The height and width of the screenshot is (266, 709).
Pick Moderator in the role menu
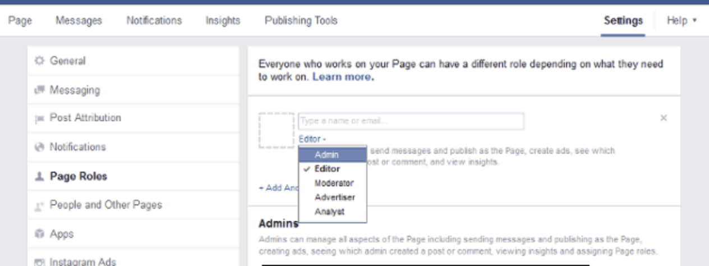(333, 184)
